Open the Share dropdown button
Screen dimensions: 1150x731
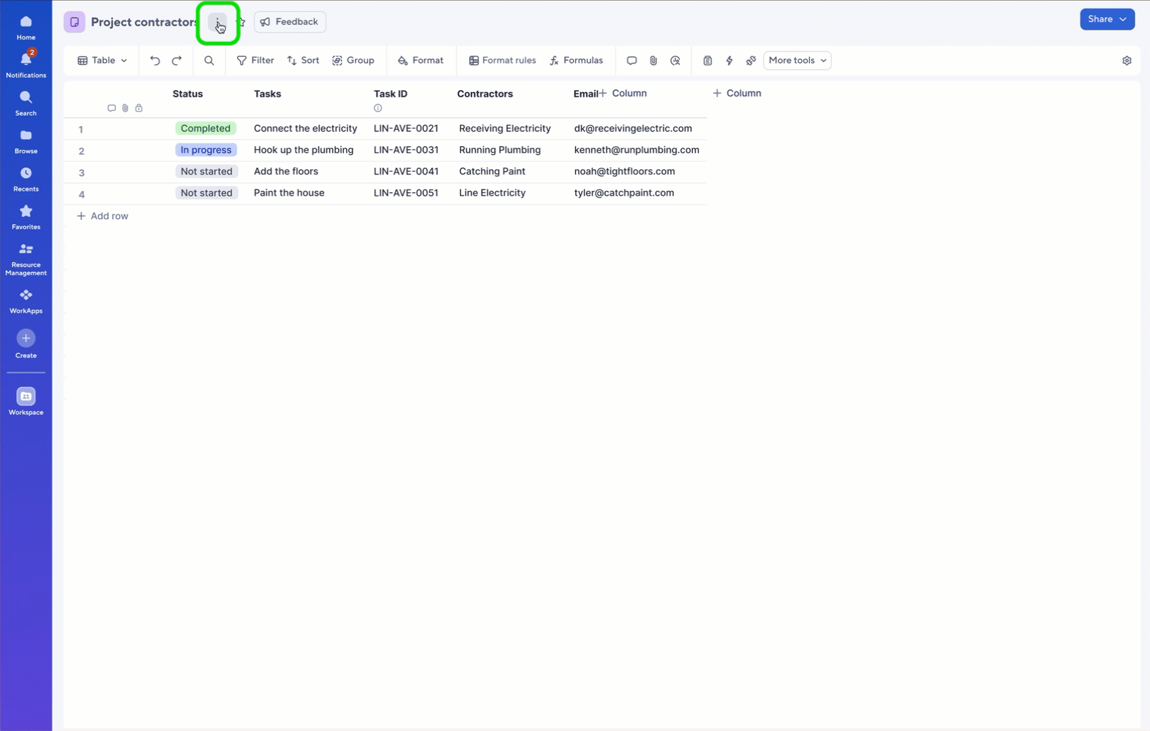1107,20
